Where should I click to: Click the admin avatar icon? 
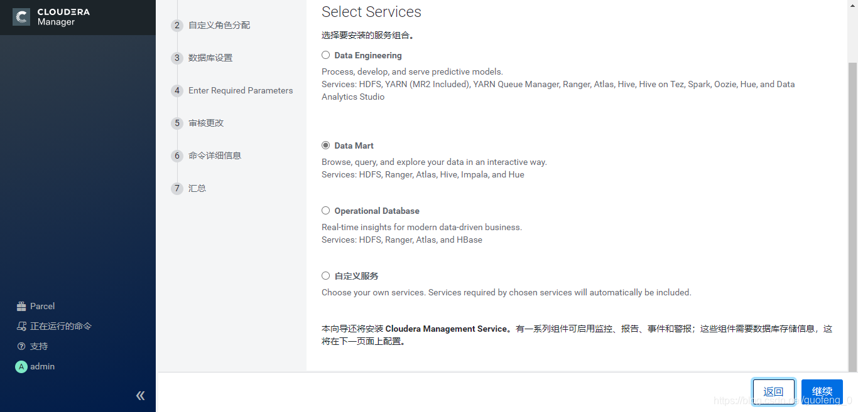pos(21,367)
